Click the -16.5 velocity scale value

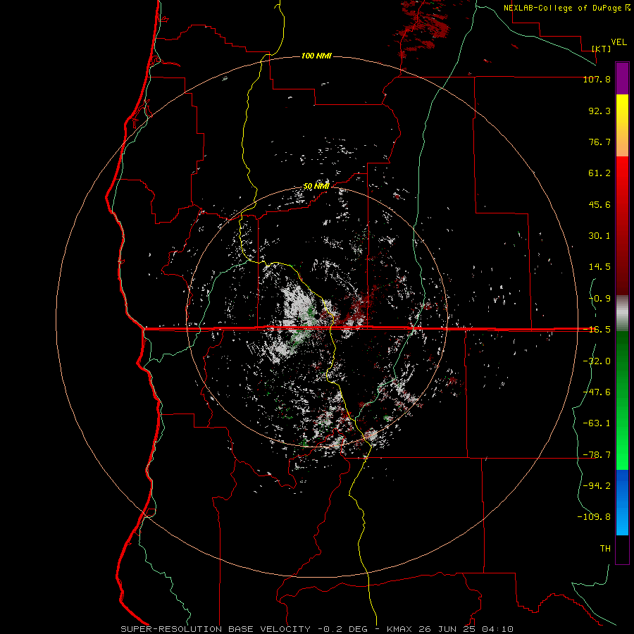pyautogui.click(x=597, y=330)
